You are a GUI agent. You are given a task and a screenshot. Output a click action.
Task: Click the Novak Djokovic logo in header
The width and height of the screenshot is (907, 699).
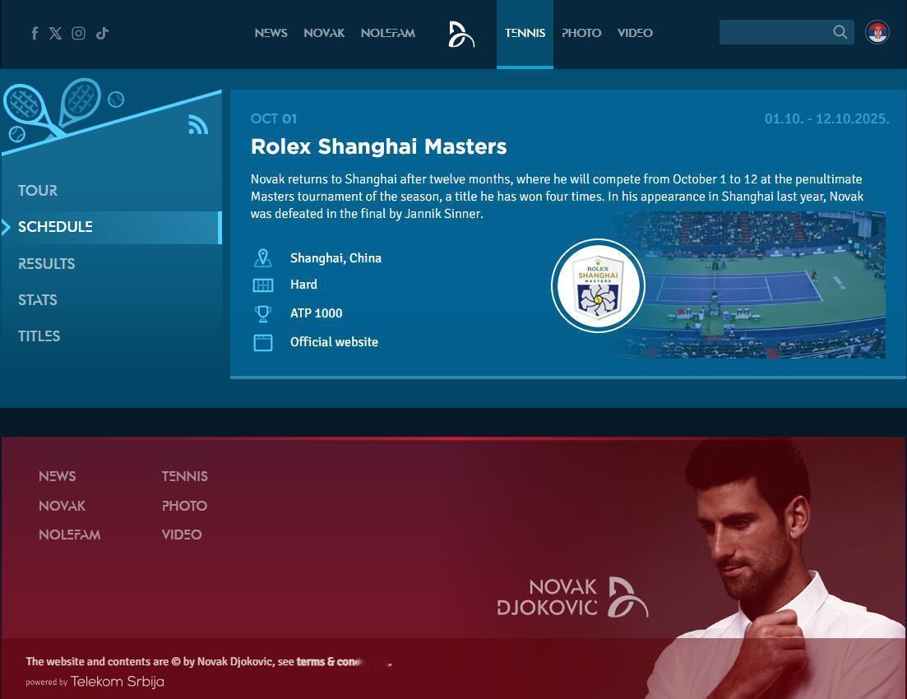point(461,35)
